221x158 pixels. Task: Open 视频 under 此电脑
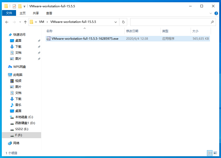[18, 81]
